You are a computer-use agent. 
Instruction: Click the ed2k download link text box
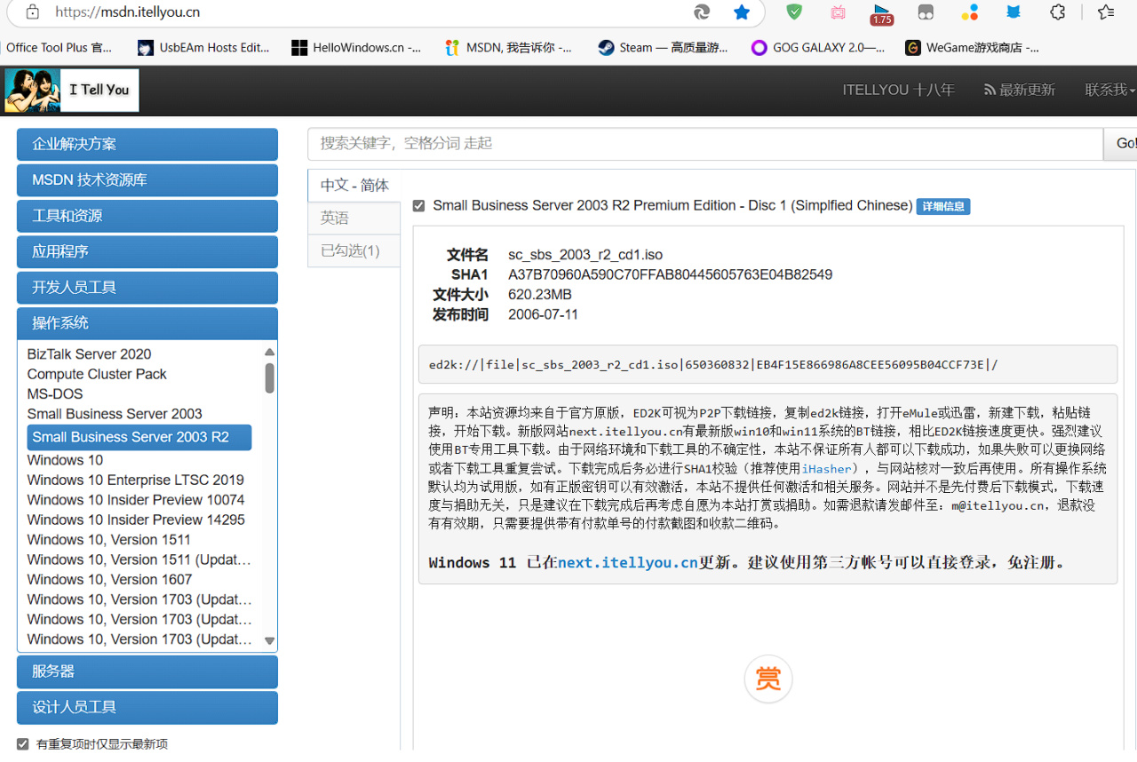pyautogui.click(x=768, y=364)
